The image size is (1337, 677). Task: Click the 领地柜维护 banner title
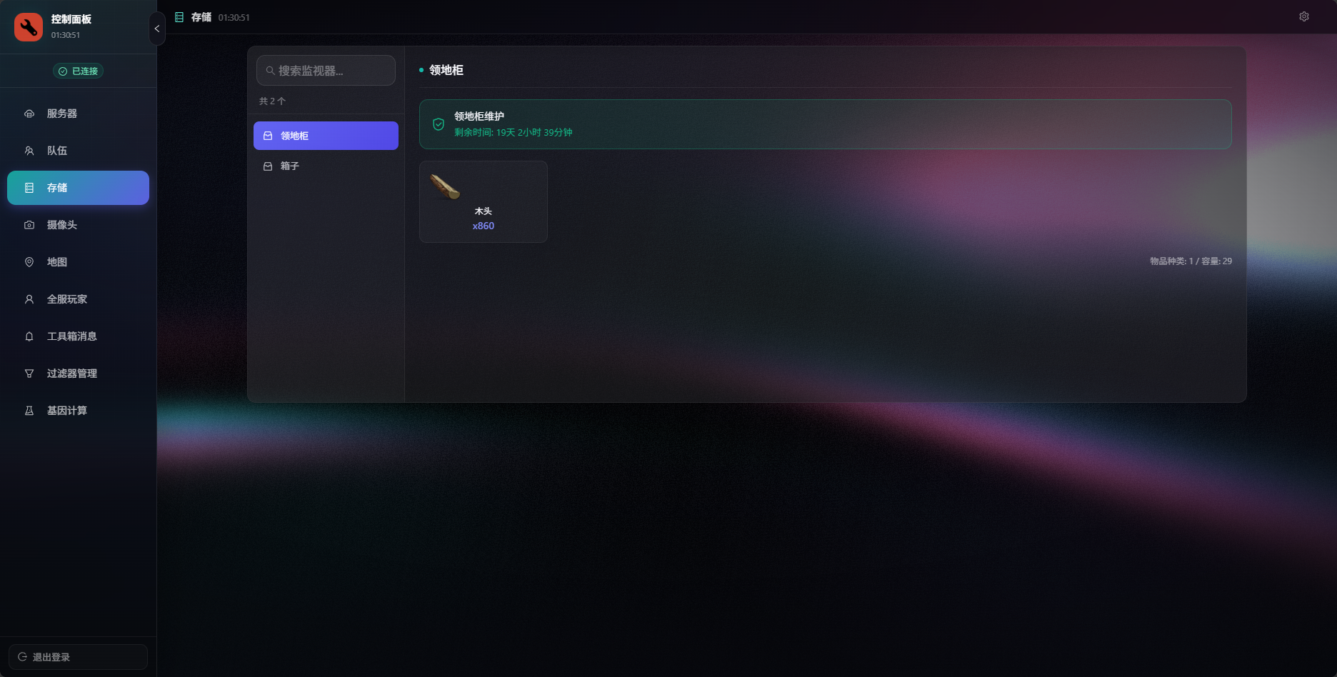point(479,116)
